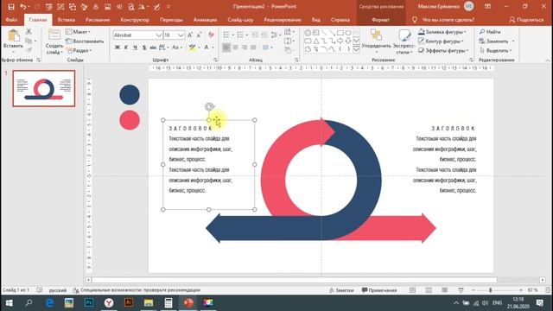Select the oval shape in shapes gallery
Viewport: 553px width, 311px height.
point(348,33)
